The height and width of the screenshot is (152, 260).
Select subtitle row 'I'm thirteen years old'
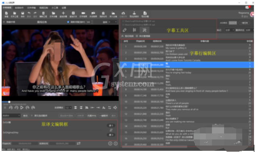pyautogui.click(x=187, y=53)
